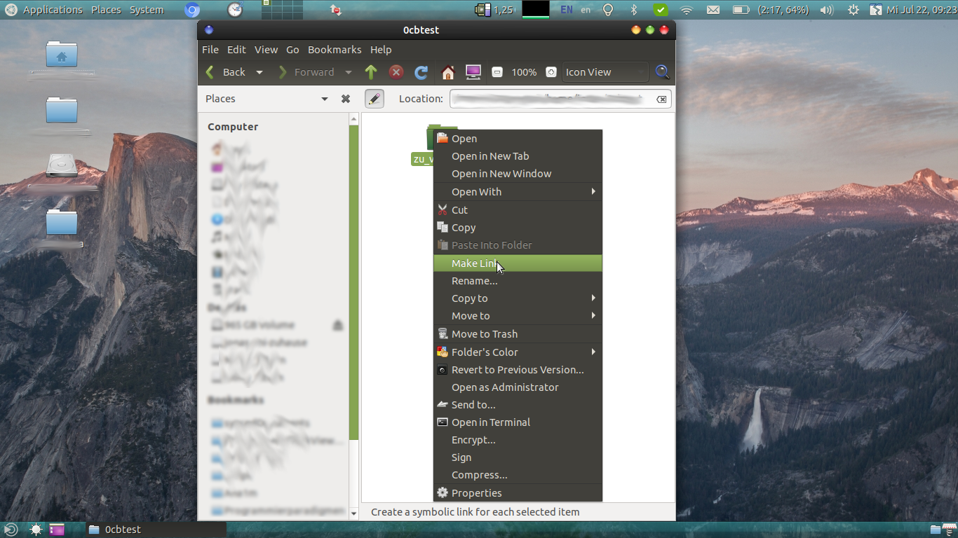Start a file search with the magnifier icon
The width and height of the screenshot is (958, 538).
pyautogui.click(x=662, y=71)
